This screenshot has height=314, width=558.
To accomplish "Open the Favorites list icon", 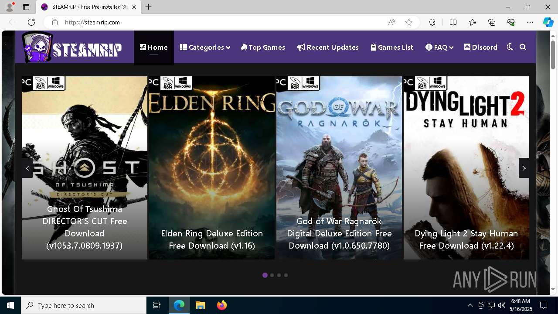I will [473, 22].
